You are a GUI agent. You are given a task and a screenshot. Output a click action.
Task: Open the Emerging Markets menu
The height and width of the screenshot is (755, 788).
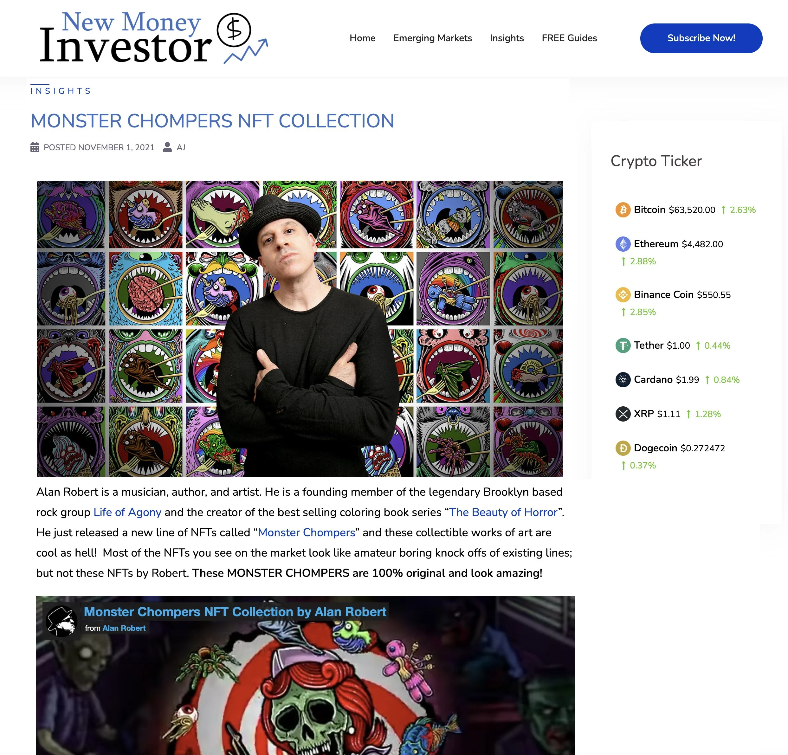[432, 38]
